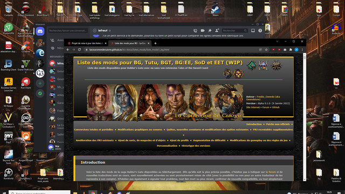Click the camera extension icon in browser toolbar

click(x=285, y=50)
